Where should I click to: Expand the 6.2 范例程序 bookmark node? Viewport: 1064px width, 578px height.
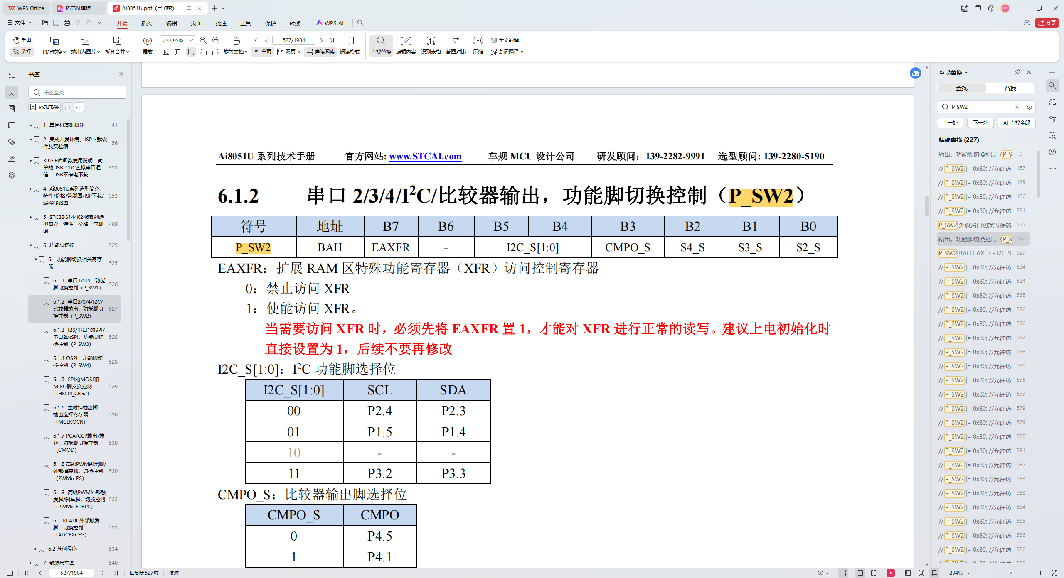(x=36, y=549)
